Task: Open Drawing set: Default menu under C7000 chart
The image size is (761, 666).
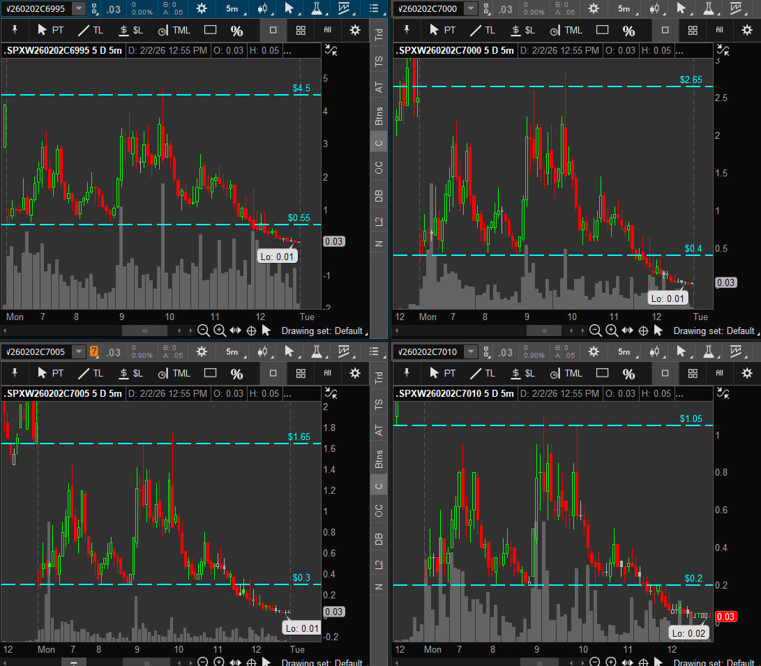Action: [714, 331]
